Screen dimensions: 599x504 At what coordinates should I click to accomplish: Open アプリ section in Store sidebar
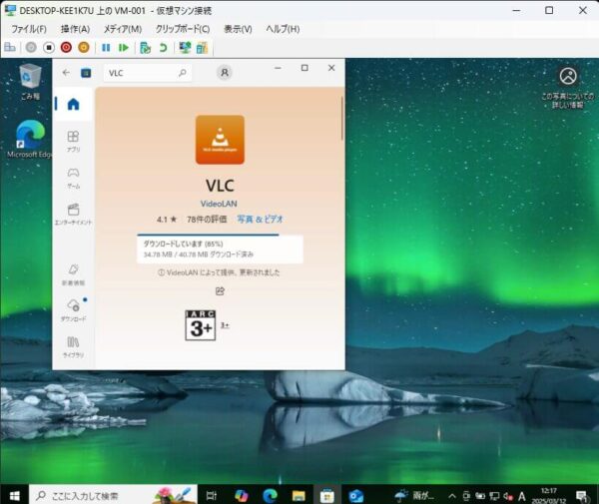click(x=73, y=141)
